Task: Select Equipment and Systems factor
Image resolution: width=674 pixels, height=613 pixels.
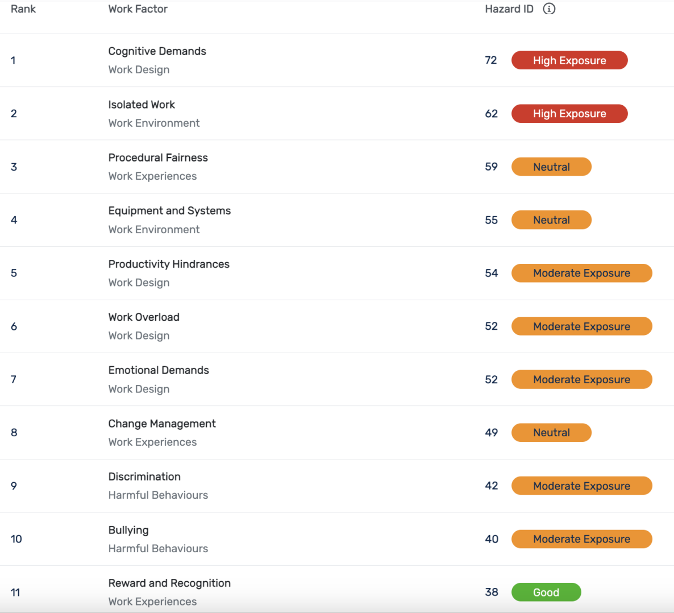Action: pyautogui.click(x=169, y=211)
